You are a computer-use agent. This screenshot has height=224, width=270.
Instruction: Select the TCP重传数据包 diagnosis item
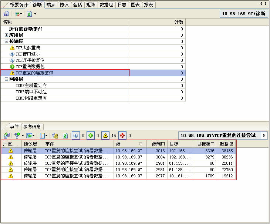(93, 67)
